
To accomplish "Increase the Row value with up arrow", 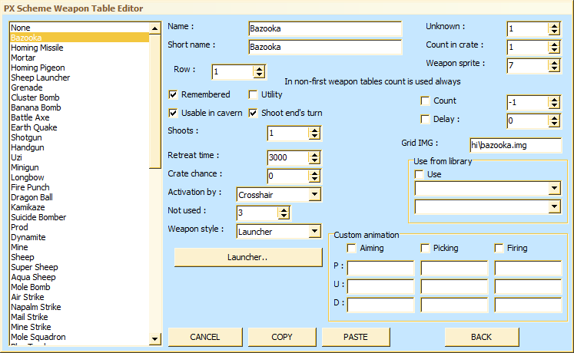I will [x=259, y=69].
